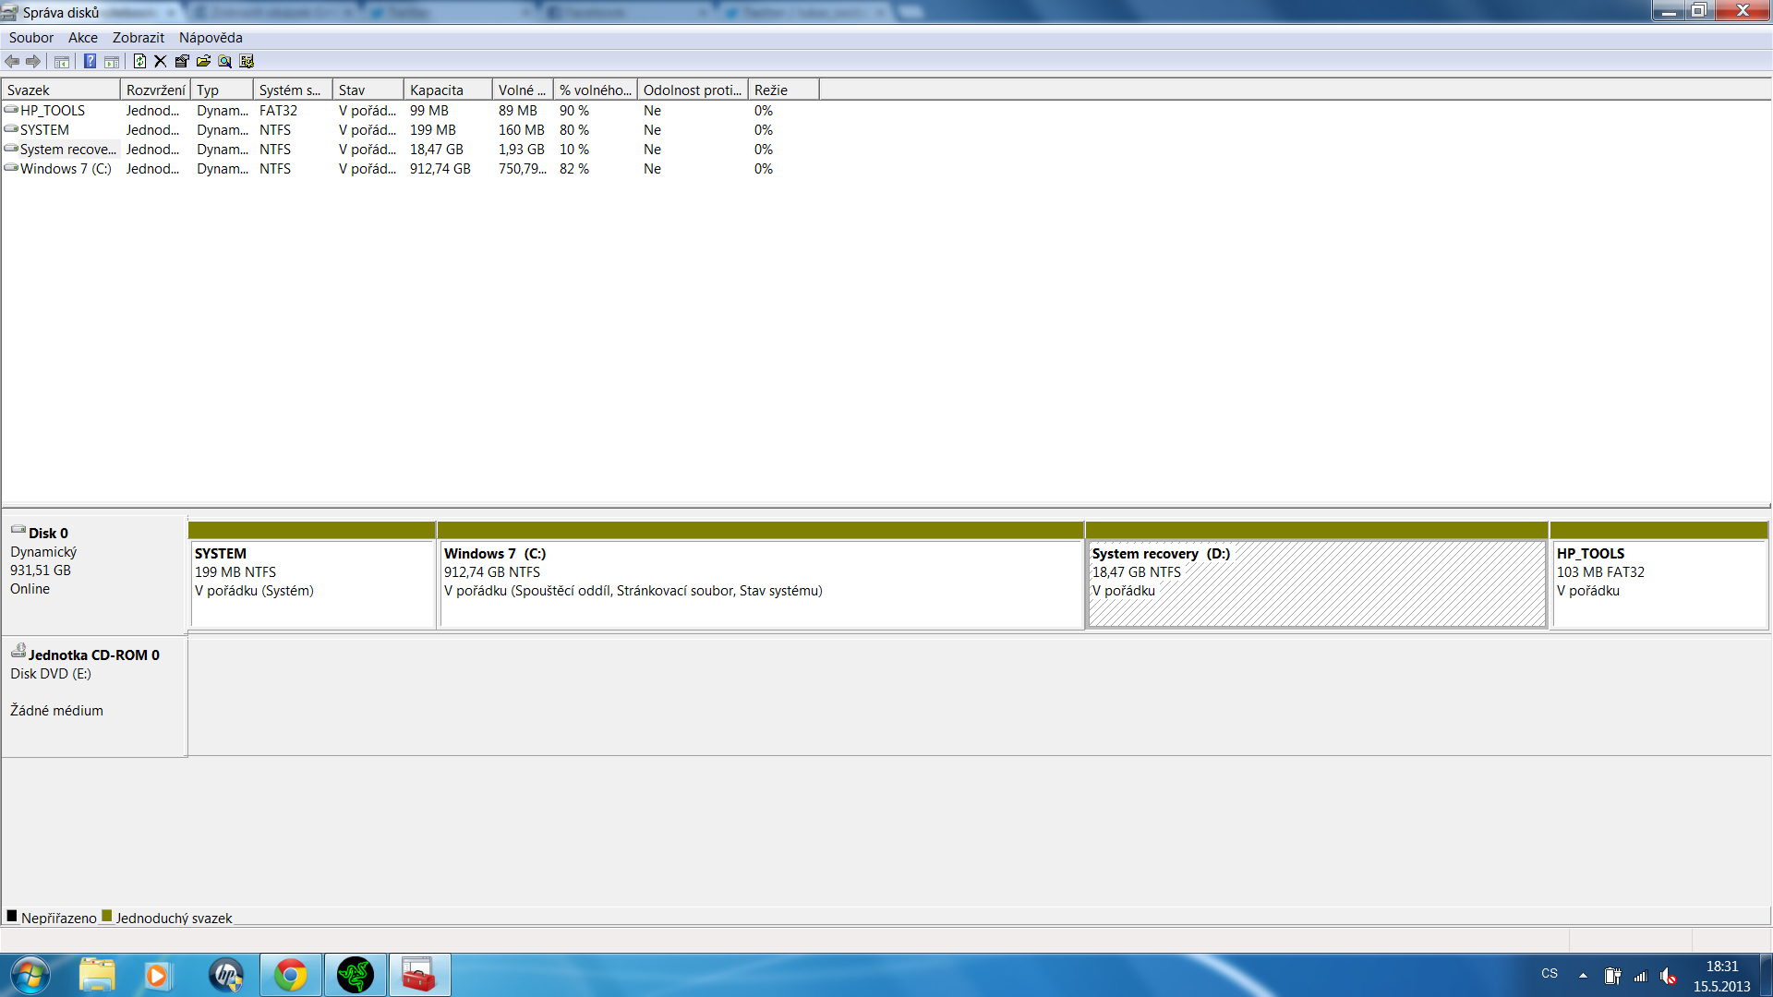The height and width of the screenshot is (997, 1773).
Task: Open the Zobrazit menu
Action: 138,38
